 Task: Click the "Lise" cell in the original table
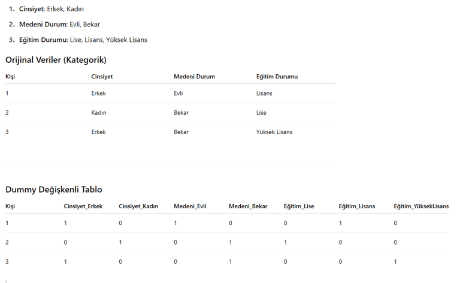click(x=261, y=112)
